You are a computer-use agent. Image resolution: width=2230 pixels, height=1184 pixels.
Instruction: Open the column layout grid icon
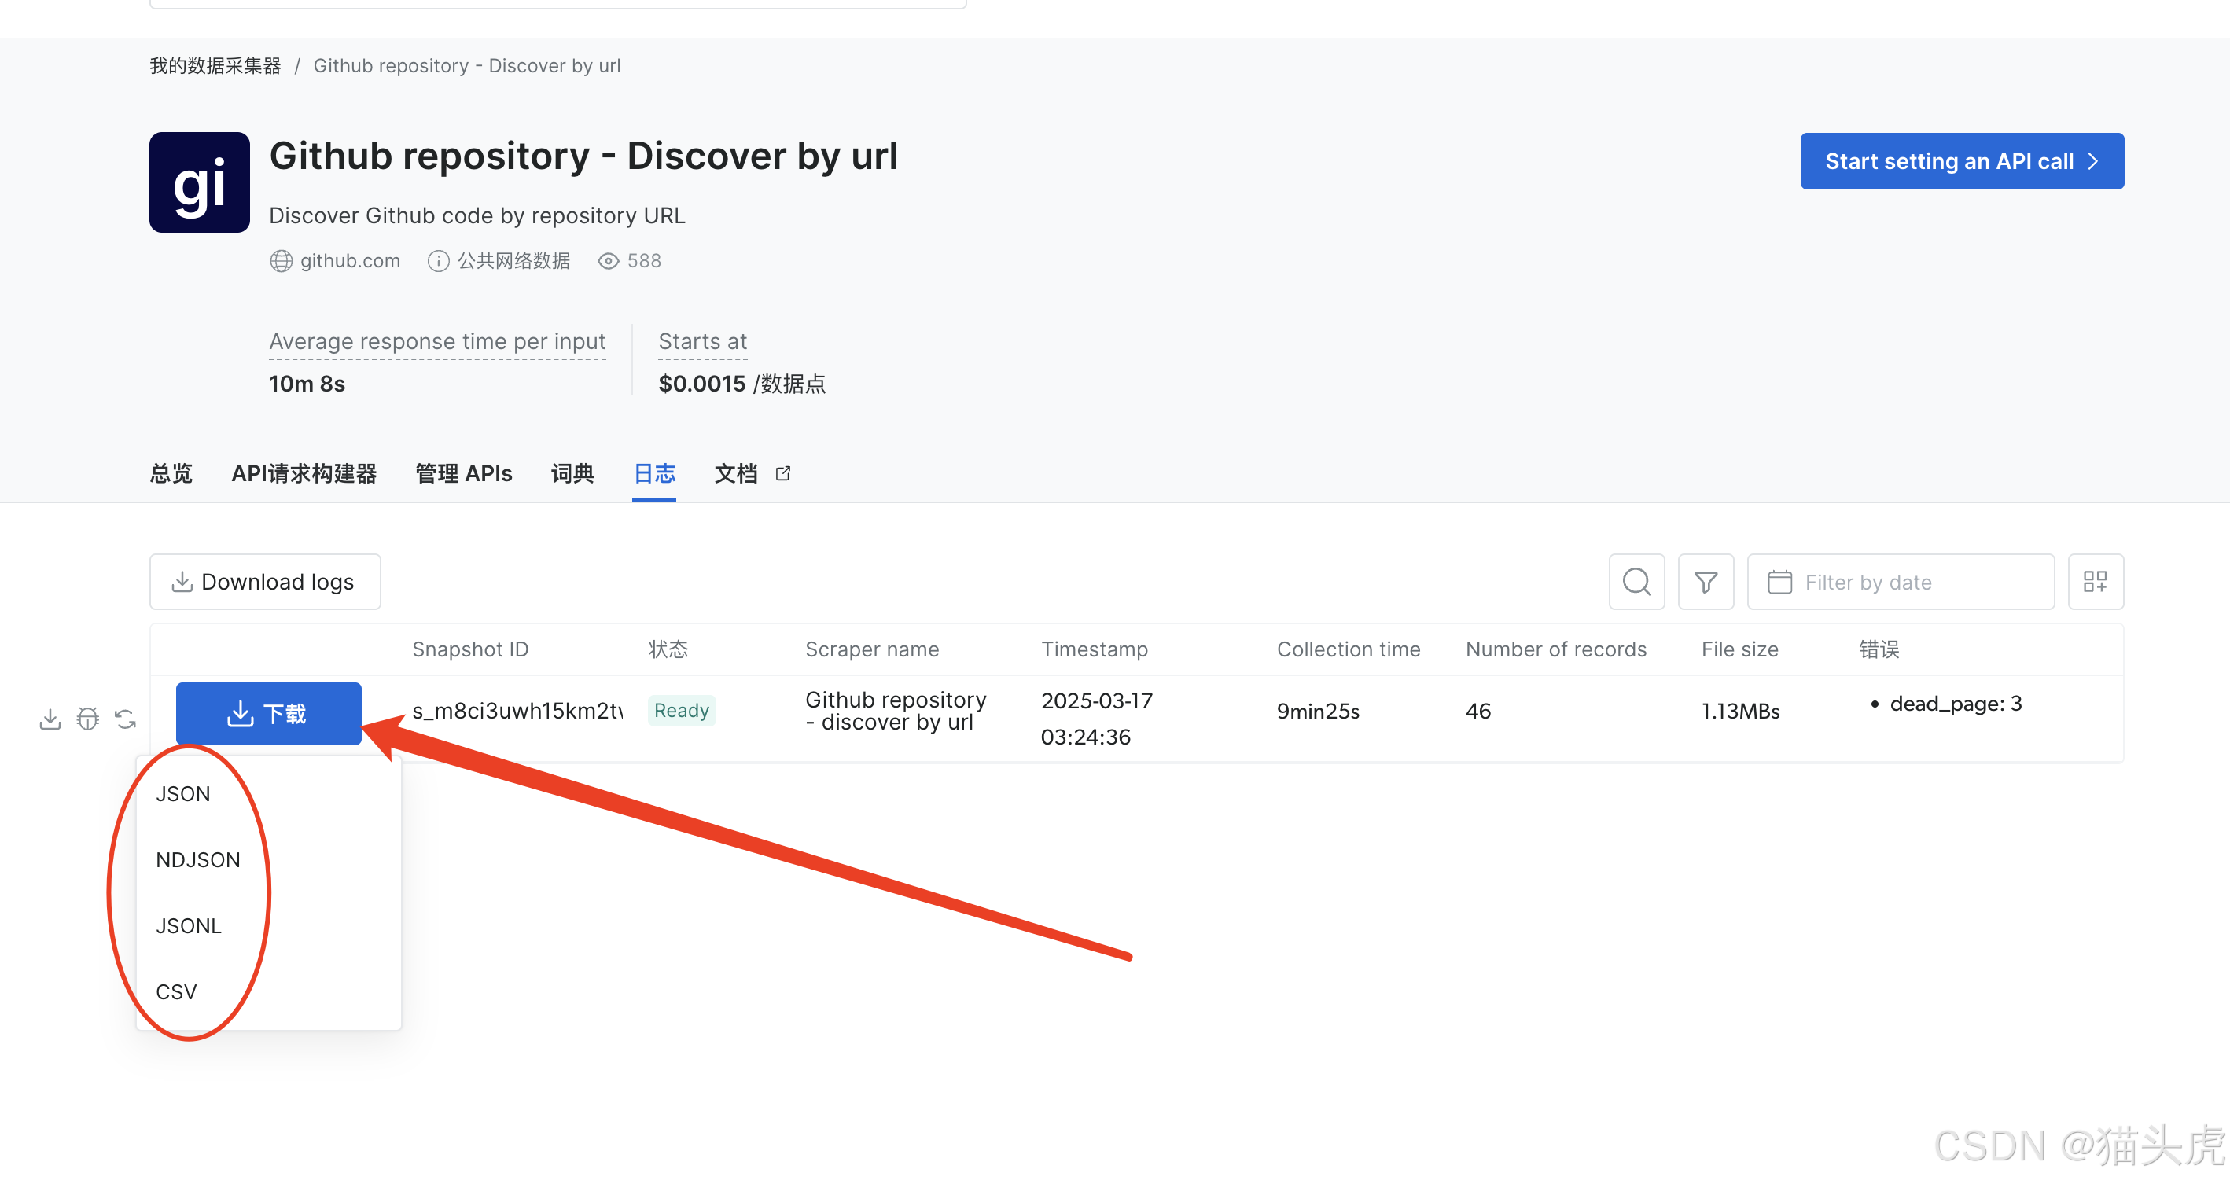(2095, 582)
